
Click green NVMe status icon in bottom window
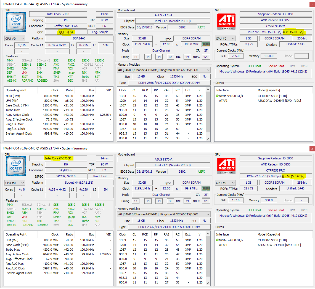pos(217,240)
